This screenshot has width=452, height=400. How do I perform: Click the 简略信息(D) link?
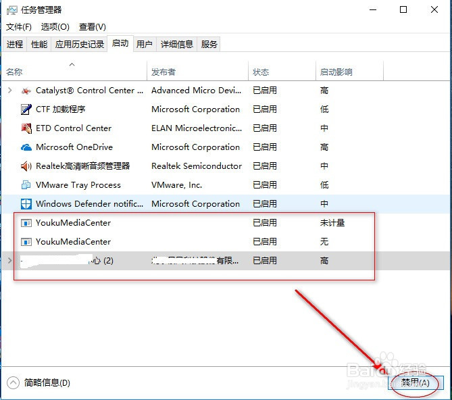click(47, 382)
